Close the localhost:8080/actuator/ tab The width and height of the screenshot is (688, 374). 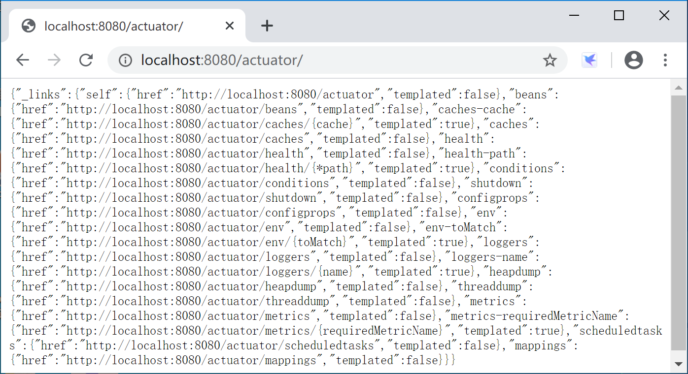pyautogui.click(x=230, y=26)
